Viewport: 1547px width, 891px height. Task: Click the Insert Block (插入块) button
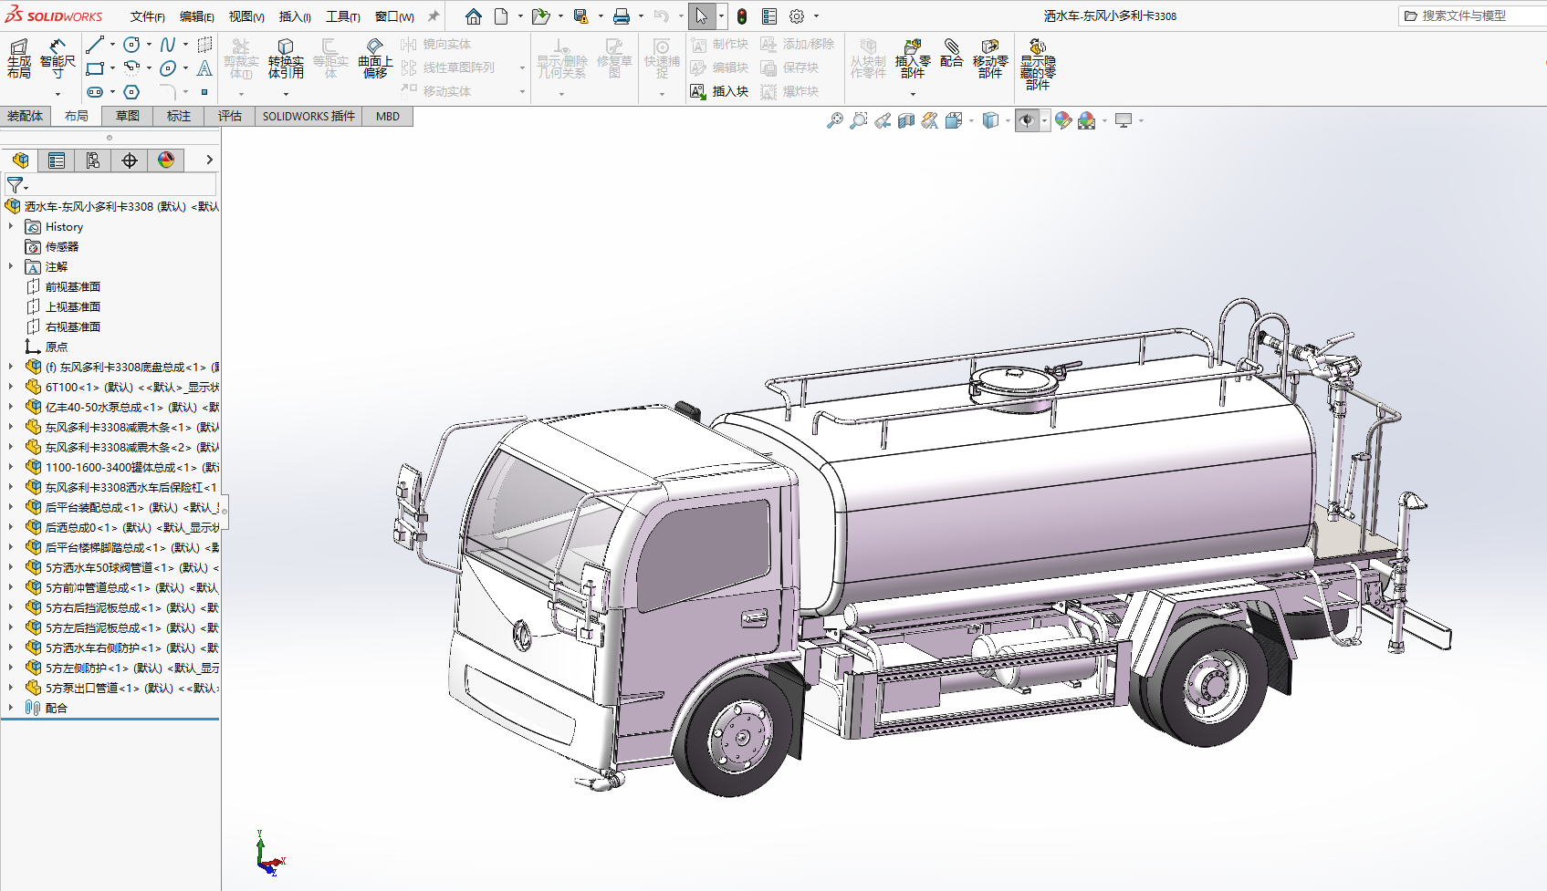click(x=719, y=91)
